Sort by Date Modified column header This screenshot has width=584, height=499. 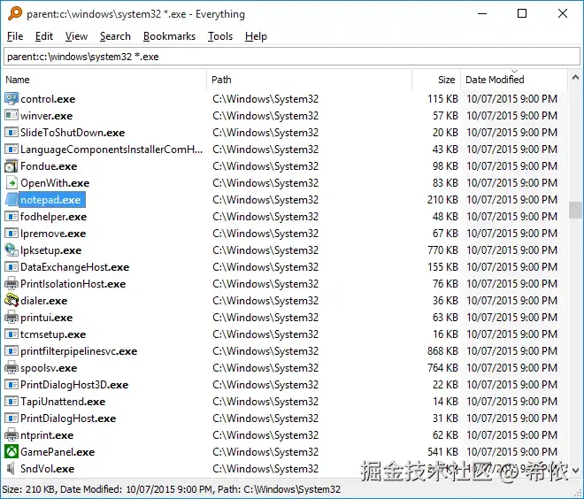[514, 80]
